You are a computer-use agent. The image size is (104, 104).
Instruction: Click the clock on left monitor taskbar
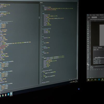[76, 81]
